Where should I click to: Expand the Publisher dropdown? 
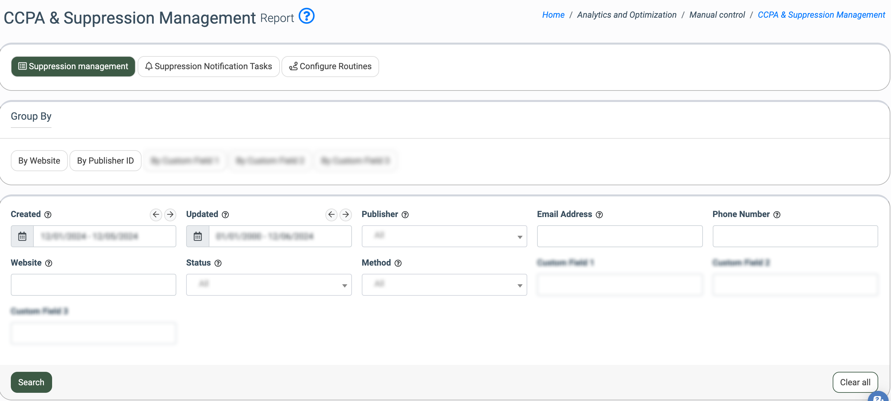444,236
